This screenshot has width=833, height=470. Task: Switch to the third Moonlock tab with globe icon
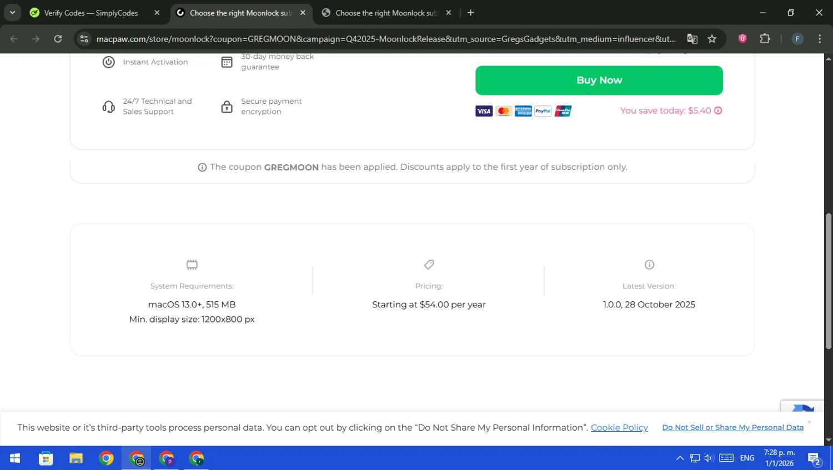(x=387, y=13)
